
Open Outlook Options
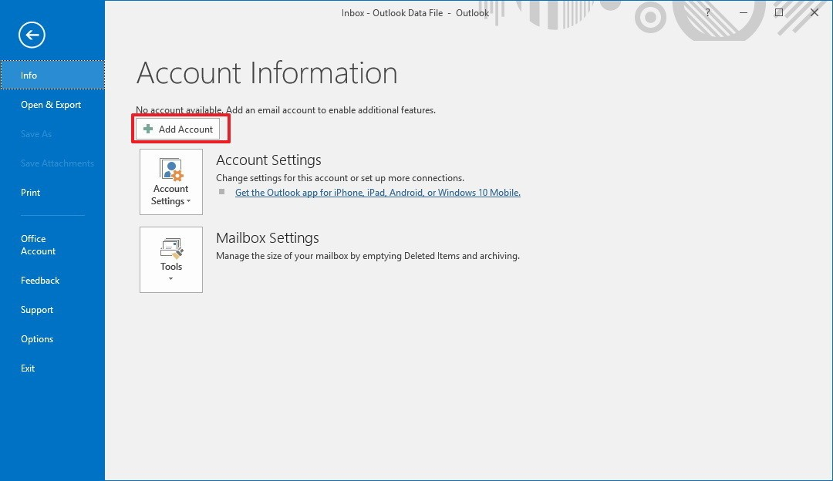click(37, 338)
